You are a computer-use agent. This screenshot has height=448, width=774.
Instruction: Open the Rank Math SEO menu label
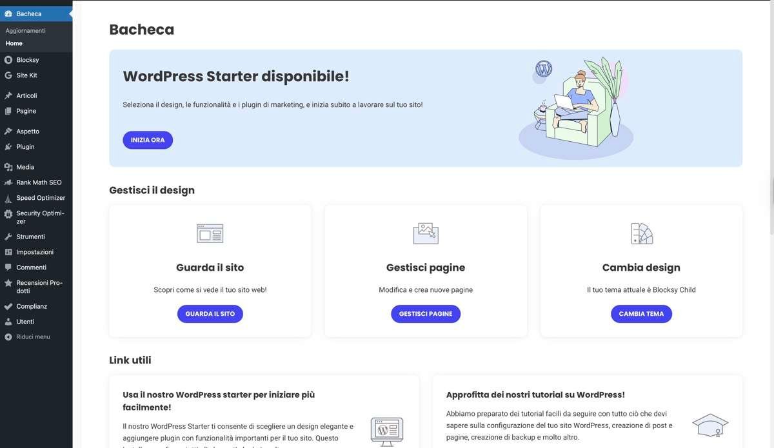(x=39, y=182)
